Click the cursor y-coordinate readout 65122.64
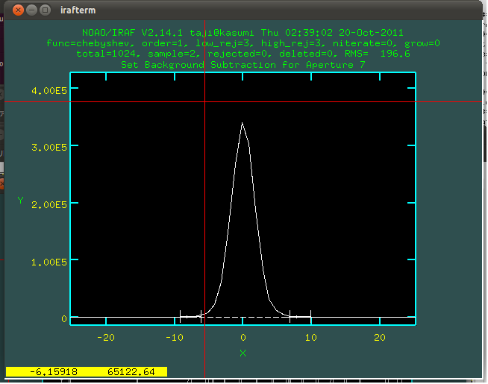 point(131,372)
